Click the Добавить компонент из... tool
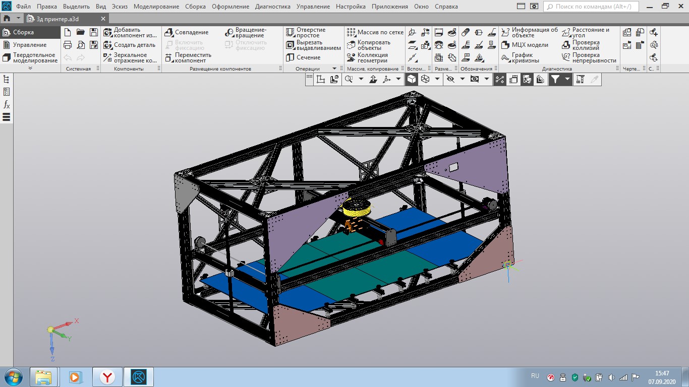Viewport: 689px width, 387px height. 130,32
